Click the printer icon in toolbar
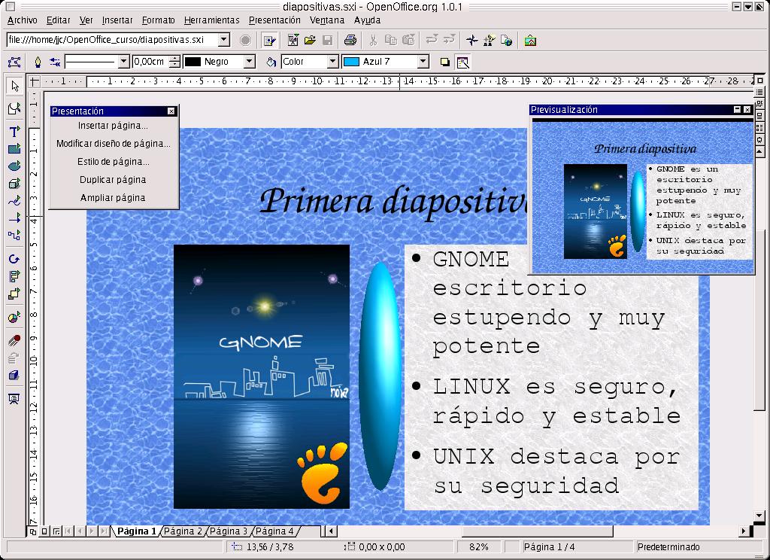Image resolution: width=770 pixels, height=560 pixels. pyautogui.click(x=350, y=40)
